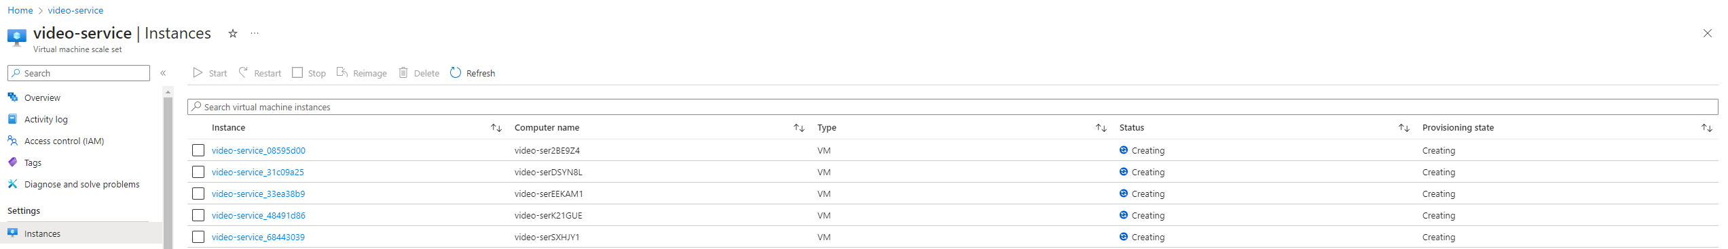Check the box for video-service_08595d00
This screenshot has width=1728, height=249.
(x=198, y=150)
